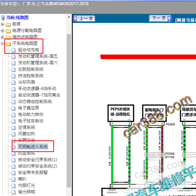This screenshot has height=196, width=196.
Task: Open the 巡航控制系统 page icon
Action: (x=13, y=69)
